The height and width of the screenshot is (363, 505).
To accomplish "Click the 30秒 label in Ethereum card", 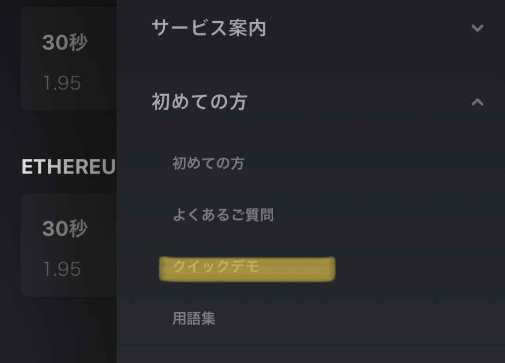I will tap(65, 228).
